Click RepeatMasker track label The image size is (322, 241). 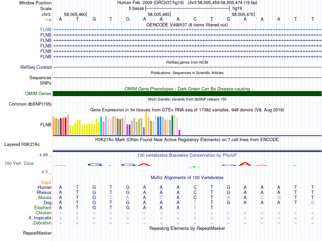(37, 233)
